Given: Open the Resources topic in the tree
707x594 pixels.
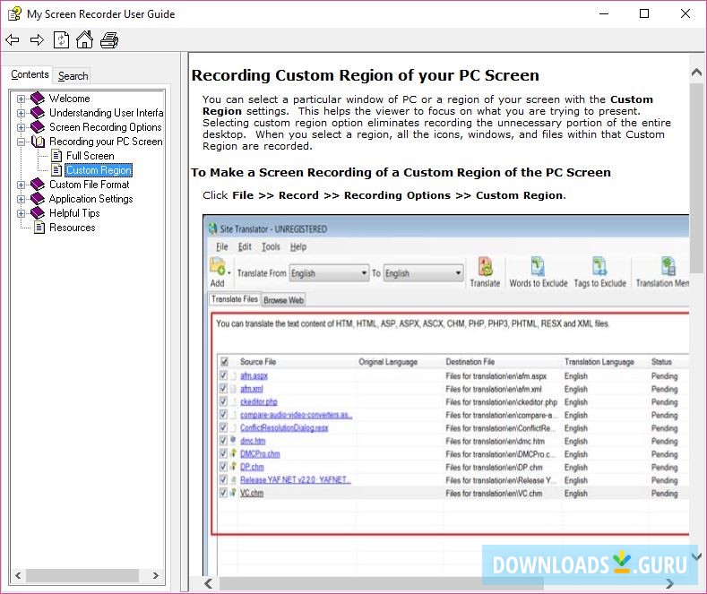Looking at the screenshot, I should point(72,228).
